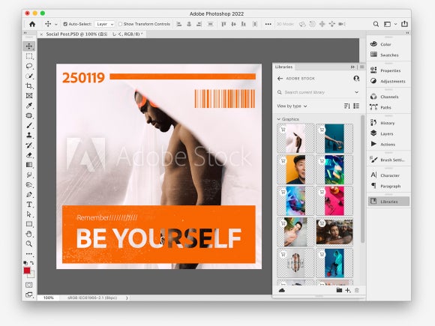Toggle the Auto-Select checkbox
This screenshot has height=326, width=435.
click(65, 24)
